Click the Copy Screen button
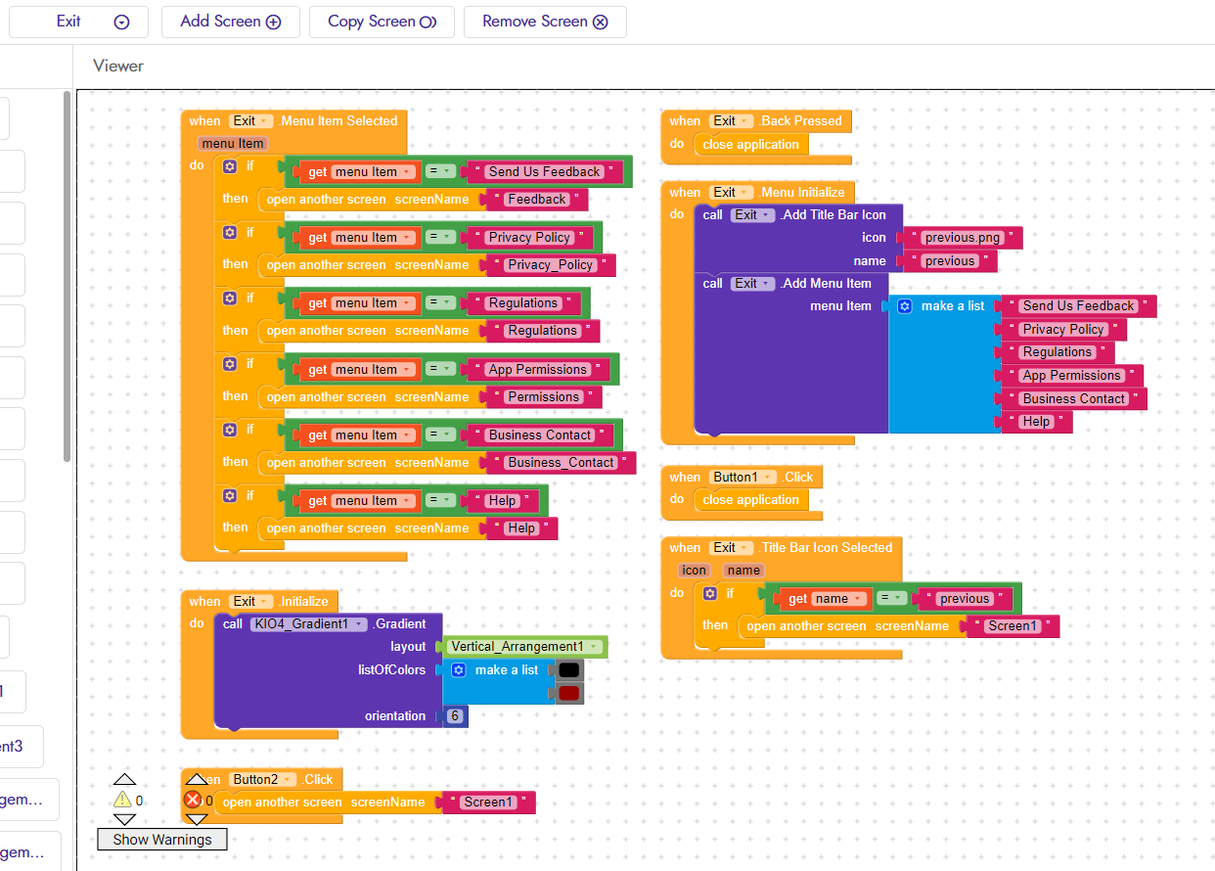This screenshot has width=1215, height=871. pos(382,22)
